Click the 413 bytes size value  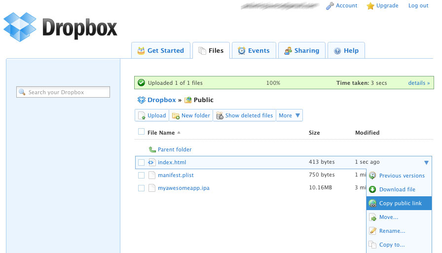coord(322,162)
